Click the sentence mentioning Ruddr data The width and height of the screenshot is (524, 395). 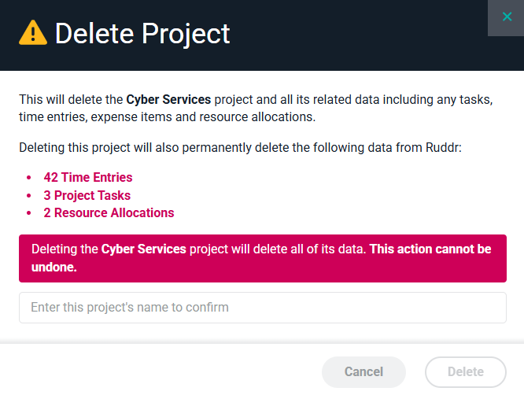pos(240,147)
